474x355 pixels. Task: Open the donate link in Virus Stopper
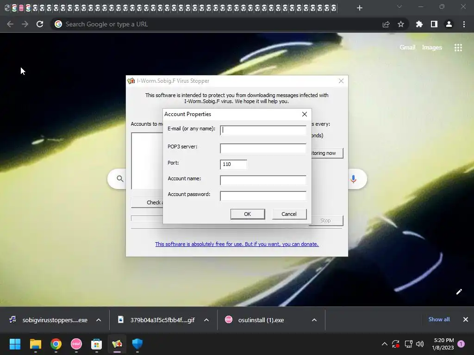coord(237,244)
